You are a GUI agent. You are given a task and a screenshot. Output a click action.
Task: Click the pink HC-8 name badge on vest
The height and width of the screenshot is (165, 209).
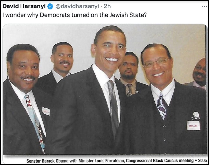[x=193, y=125]
